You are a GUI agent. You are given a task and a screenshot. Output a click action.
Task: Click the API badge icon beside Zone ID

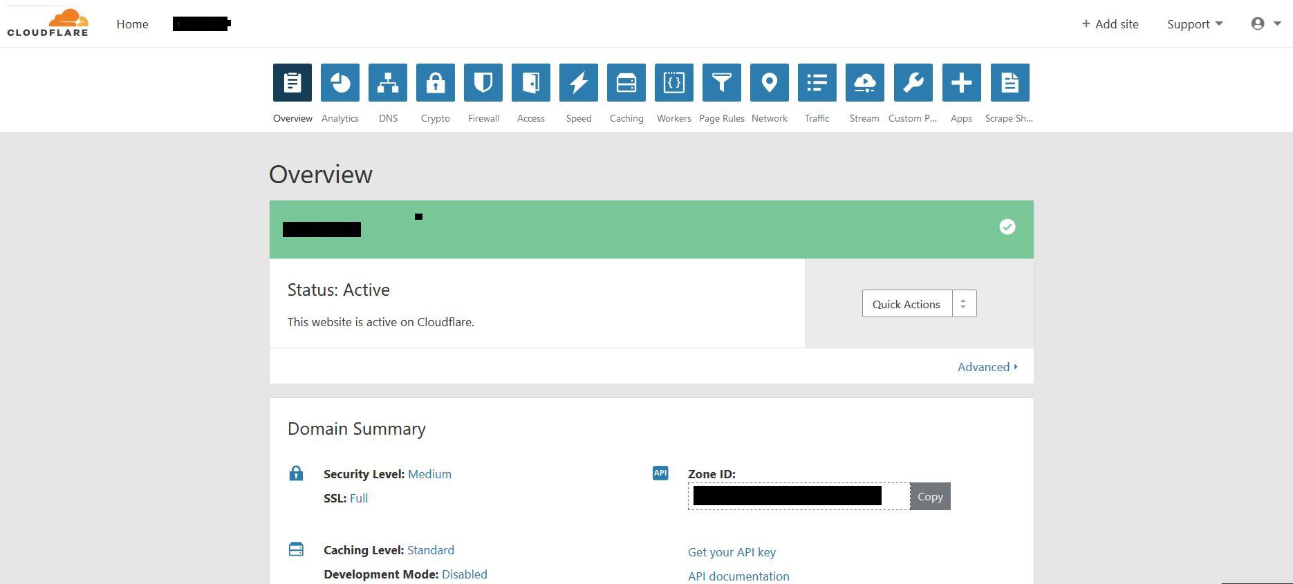660,473
